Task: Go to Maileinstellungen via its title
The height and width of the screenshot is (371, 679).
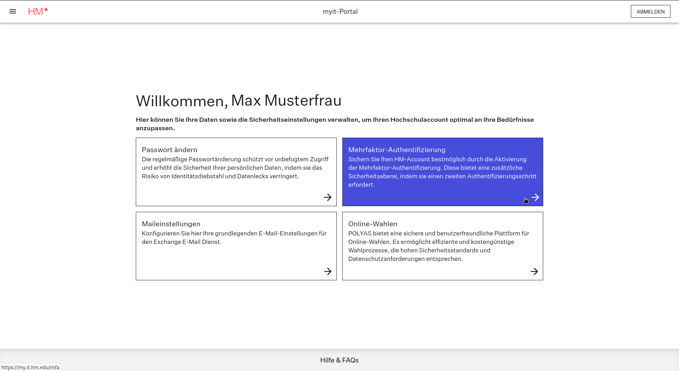Action: [x=171, y=224]
